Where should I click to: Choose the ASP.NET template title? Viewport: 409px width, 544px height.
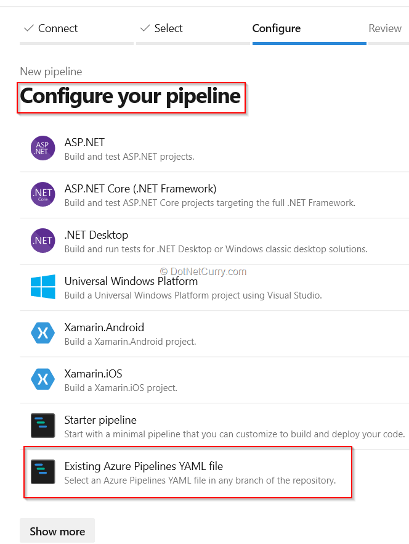(84, 142)
